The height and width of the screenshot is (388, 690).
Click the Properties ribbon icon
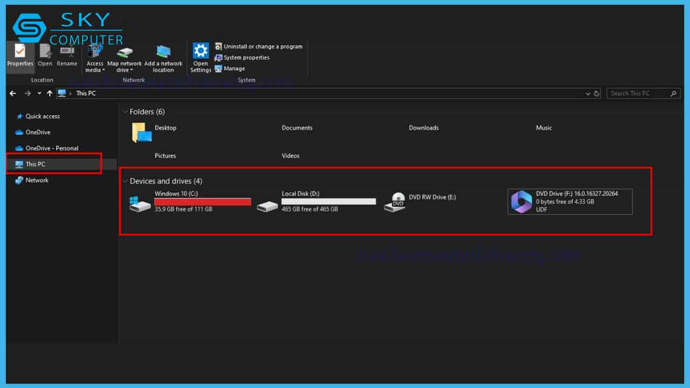pyautogui.click(x=20, y=53)
